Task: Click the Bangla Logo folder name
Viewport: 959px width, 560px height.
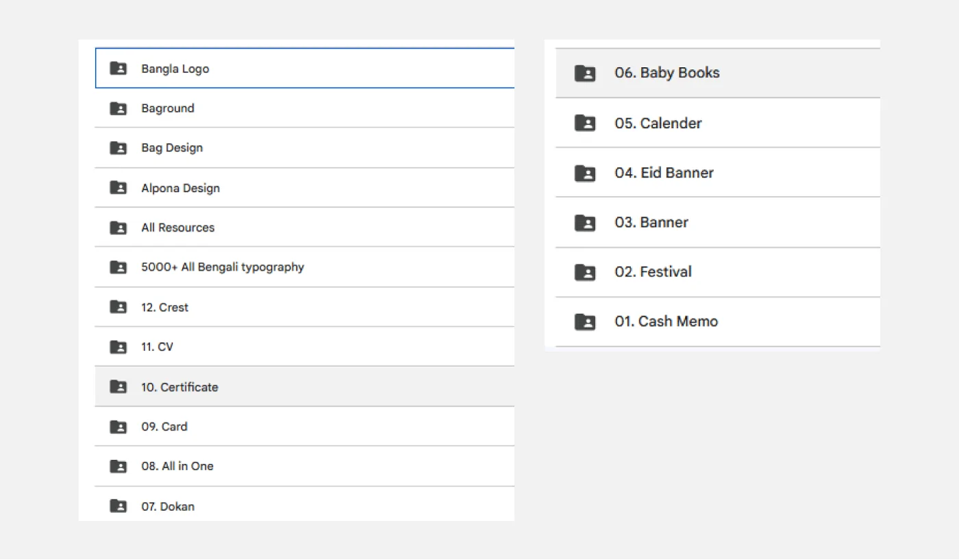Action: (x=175, y=69)
